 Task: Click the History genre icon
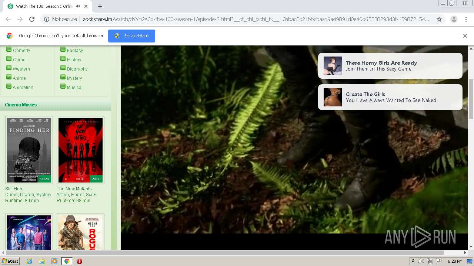click(x=63, y=58)
